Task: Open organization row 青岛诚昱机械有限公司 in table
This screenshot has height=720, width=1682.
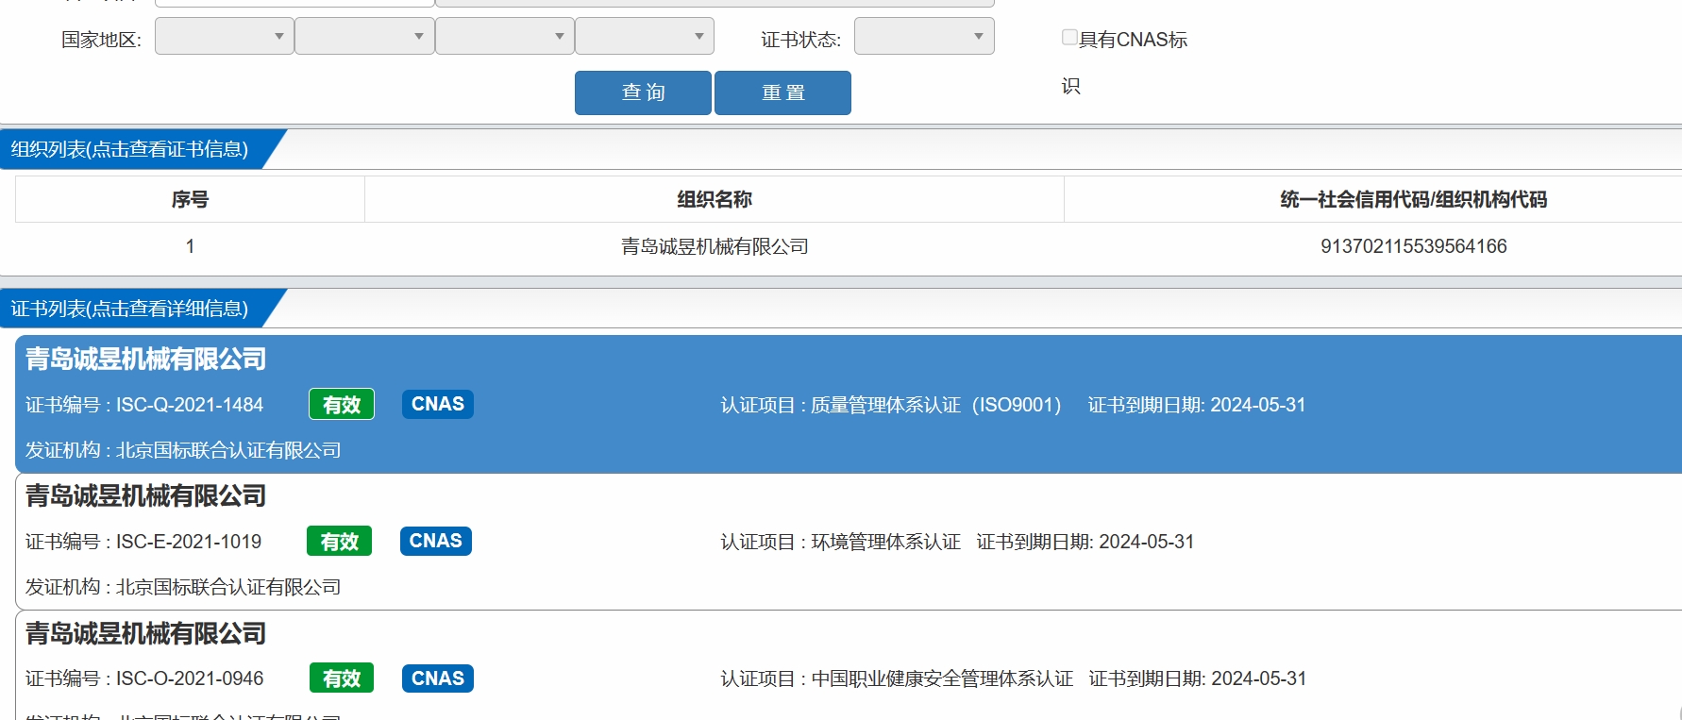Action: (x=715, y=246)
